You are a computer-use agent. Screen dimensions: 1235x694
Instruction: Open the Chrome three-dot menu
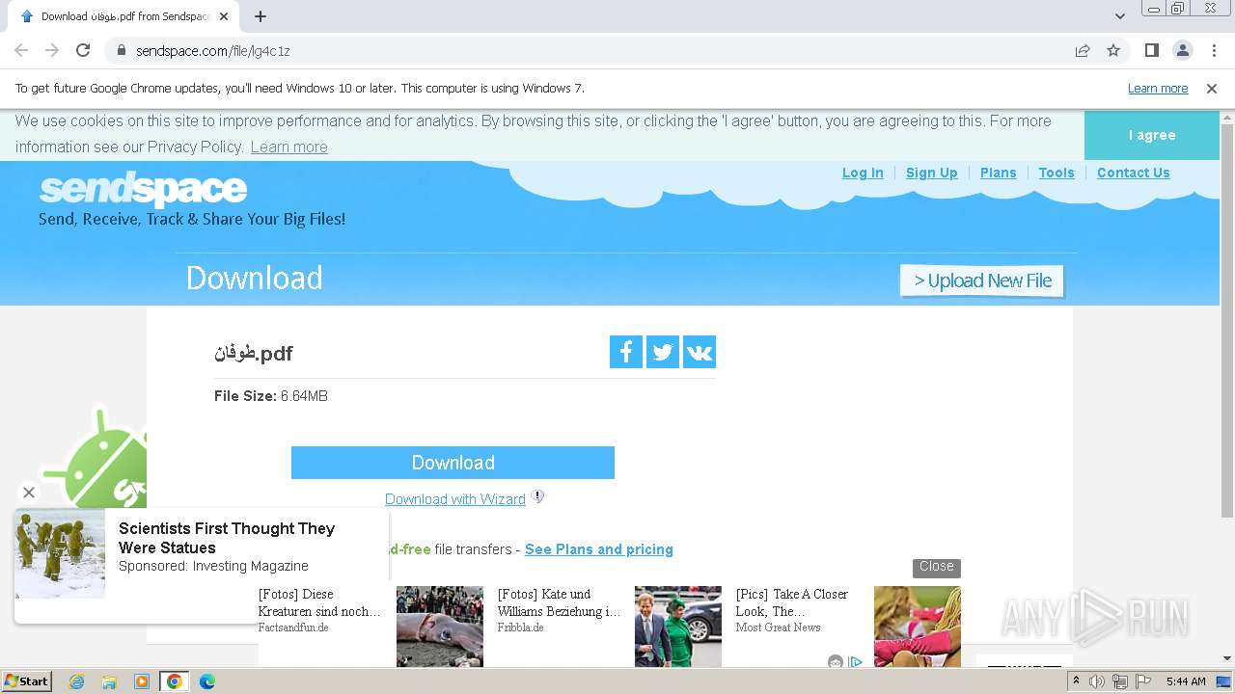pyautogui.click(x=1214, y=50)
